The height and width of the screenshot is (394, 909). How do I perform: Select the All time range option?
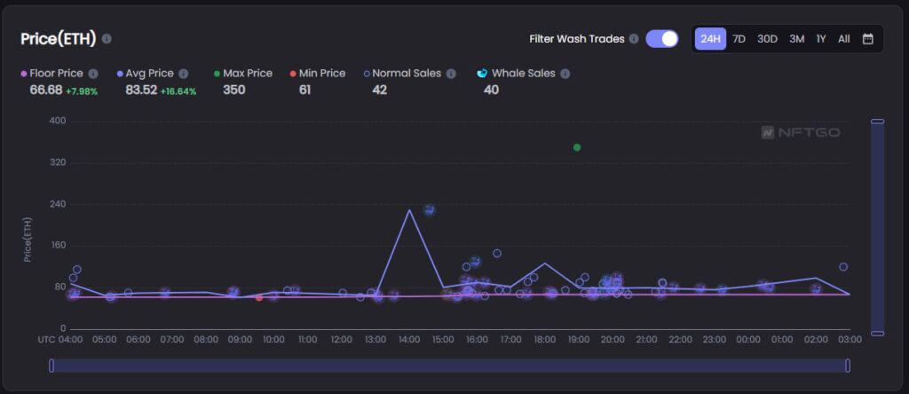844,39
